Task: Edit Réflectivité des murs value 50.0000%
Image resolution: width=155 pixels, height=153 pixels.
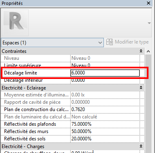Action: point(105,131)
